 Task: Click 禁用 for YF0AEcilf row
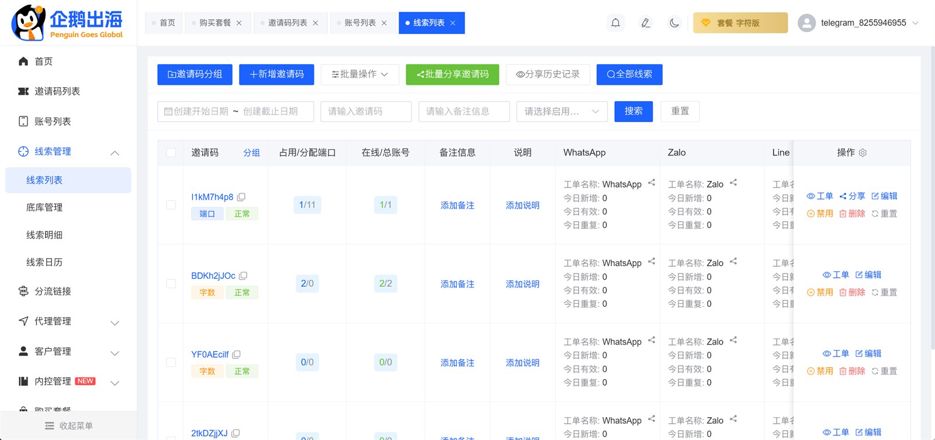point(820,371)
